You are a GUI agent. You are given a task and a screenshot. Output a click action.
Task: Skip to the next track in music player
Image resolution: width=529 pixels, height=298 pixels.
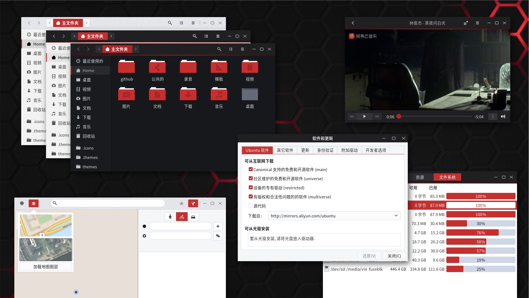click(x=377, y=116)
